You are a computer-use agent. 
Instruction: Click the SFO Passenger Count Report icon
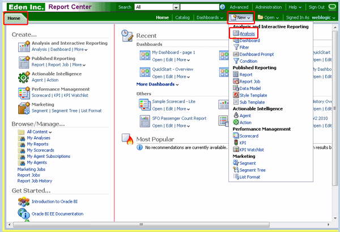pyautogui.click(x=145, y=121)
